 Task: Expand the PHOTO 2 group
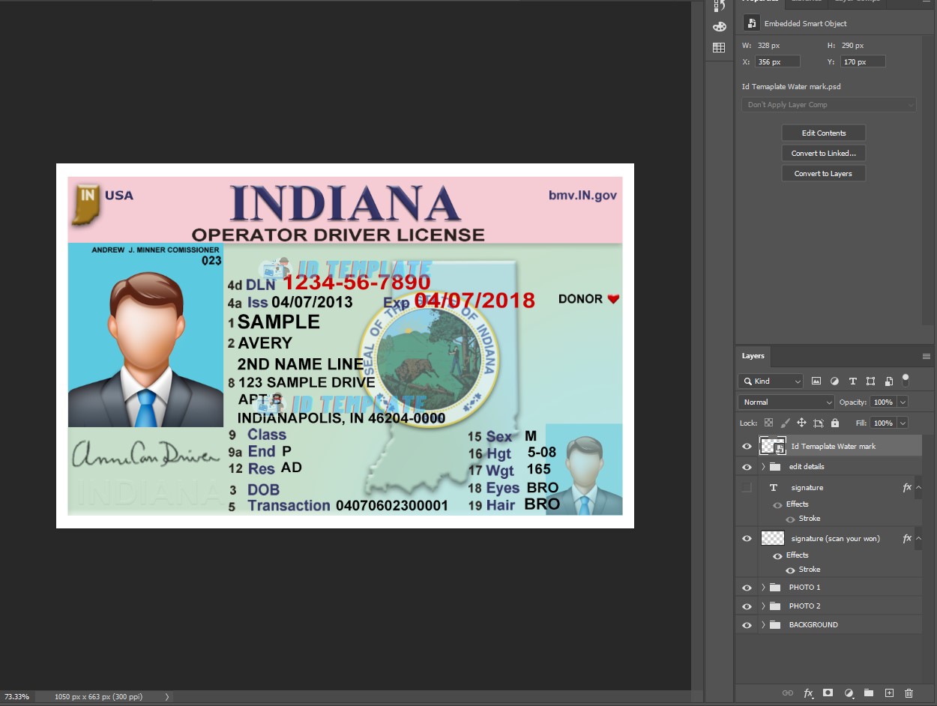pos(763,606)
